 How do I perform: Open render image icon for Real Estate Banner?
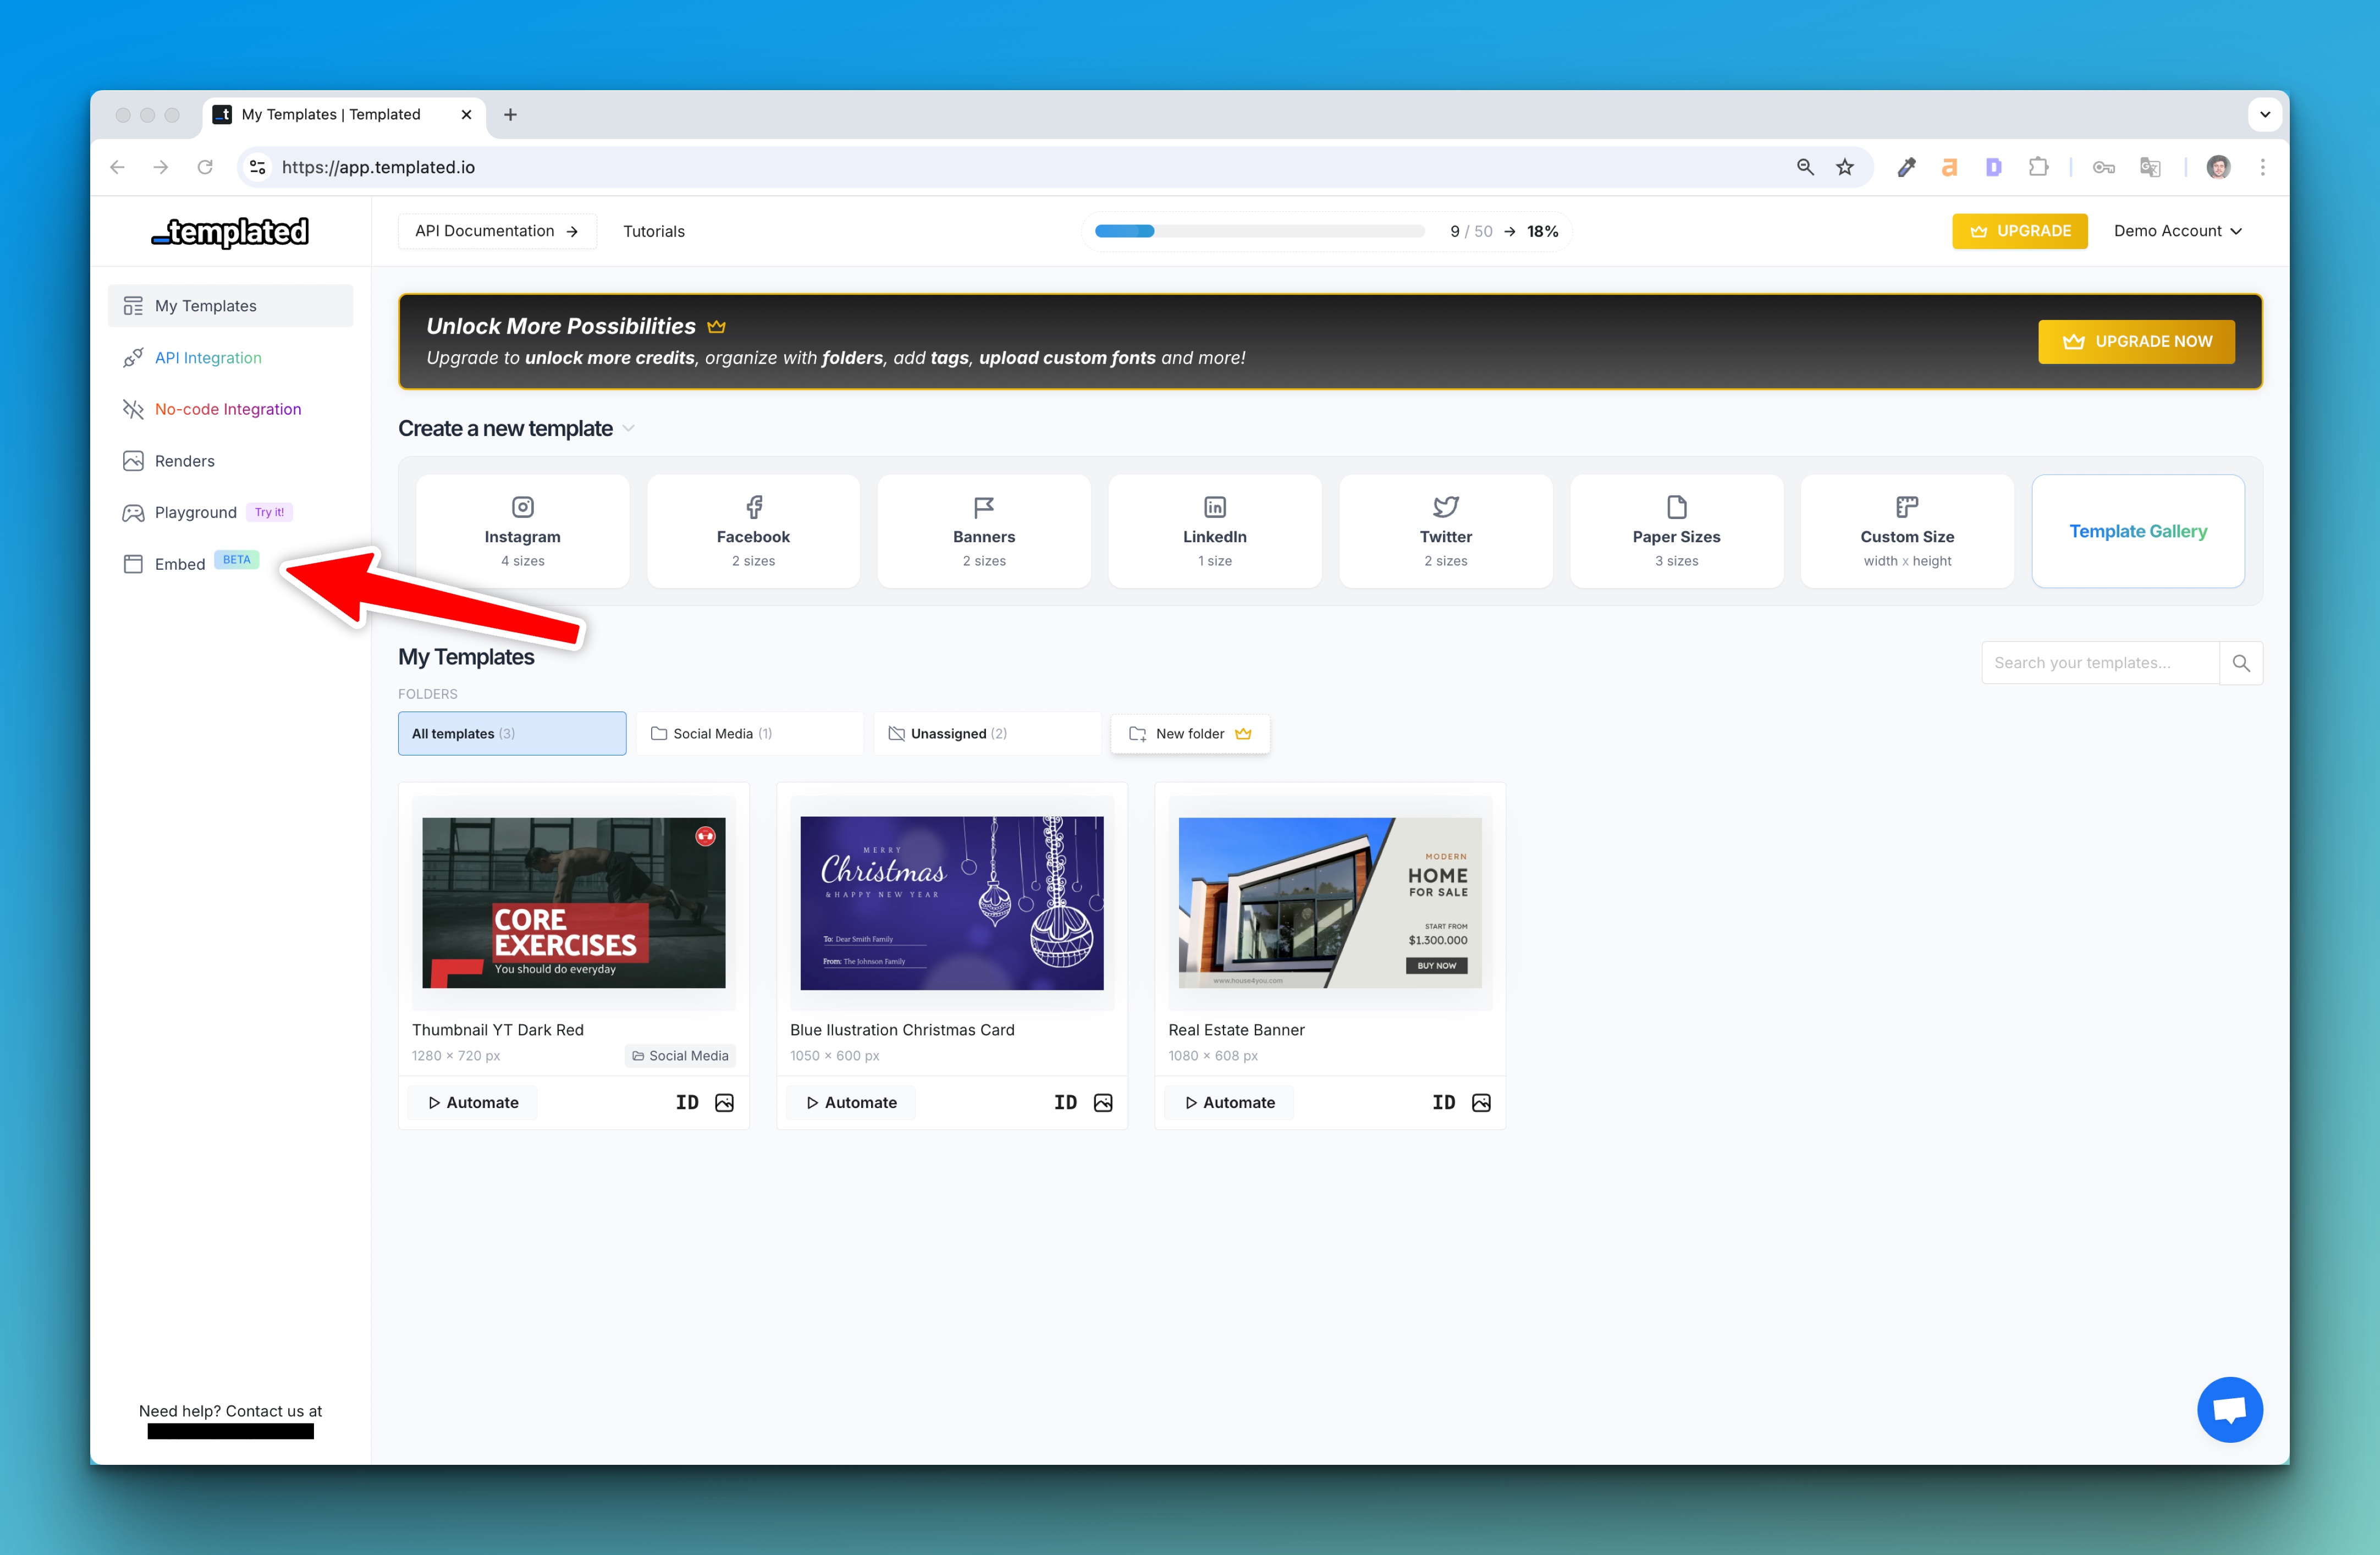click(x=1481, y=1102)
